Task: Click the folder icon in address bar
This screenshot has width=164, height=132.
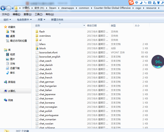Action: coord(16,8)
